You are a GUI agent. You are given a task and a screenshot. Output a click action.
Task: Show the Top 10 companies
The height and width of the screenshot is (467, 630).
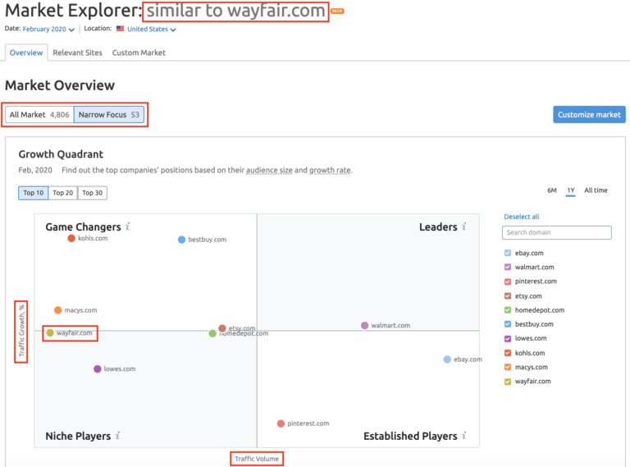point(34,193)
